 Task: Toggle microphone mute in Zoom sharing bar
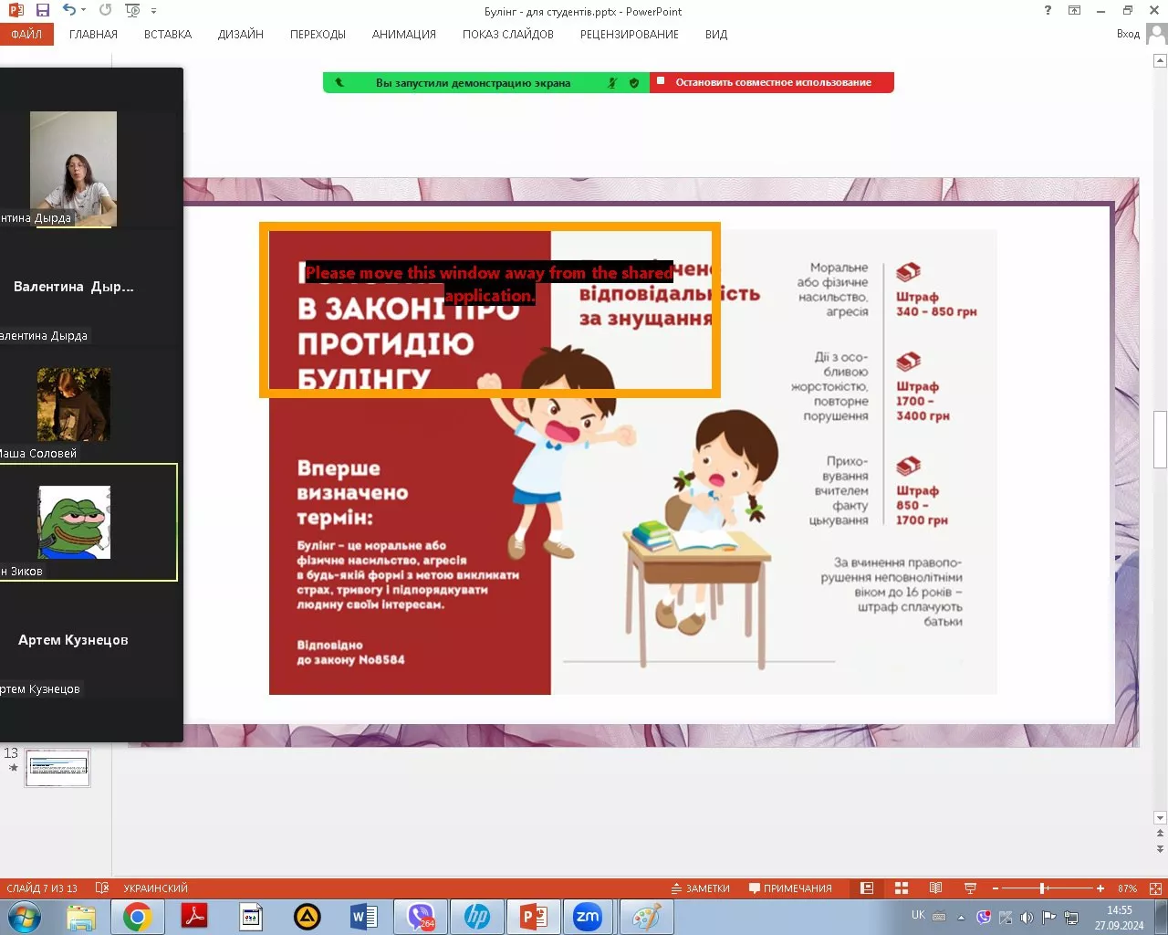pos(612,82)
